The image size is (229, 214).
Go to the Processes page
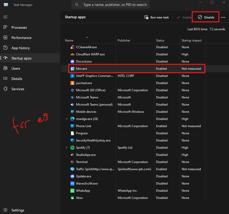point(30,27)
